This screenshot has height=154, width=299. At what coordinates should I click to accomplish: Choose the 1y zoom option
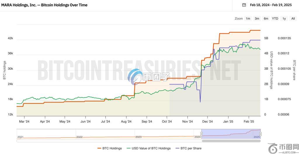284,19
